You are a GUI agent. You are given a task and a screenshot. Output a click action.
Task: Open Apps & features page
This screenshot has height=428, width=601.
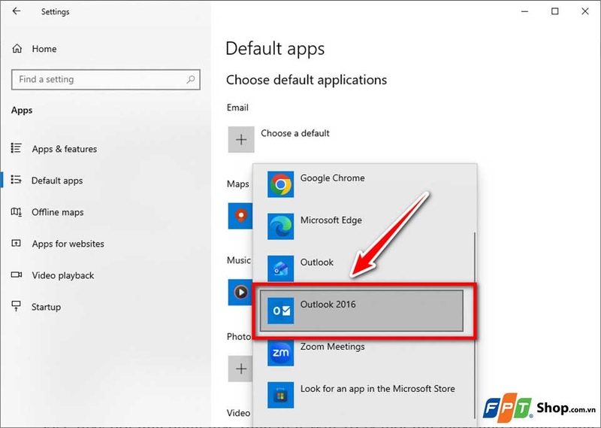[x=65, y=149]
